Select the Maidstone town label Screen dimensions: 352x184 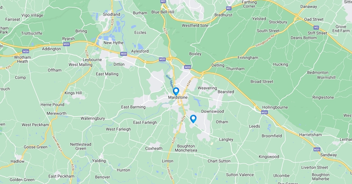point(178,97)
